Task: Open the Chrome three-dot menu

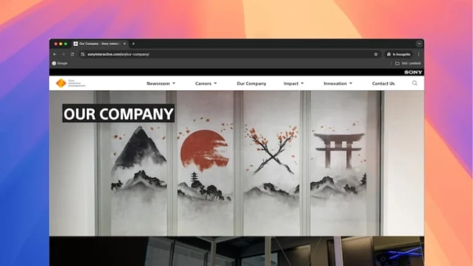Action: [x=419, y=54]
